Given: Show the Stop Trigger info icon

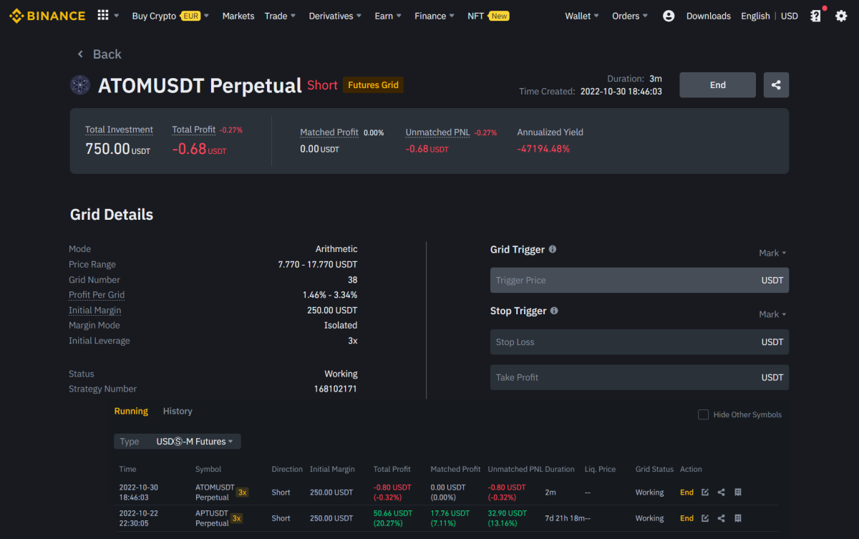Looking at the screenshot, I should coord(554,311).
